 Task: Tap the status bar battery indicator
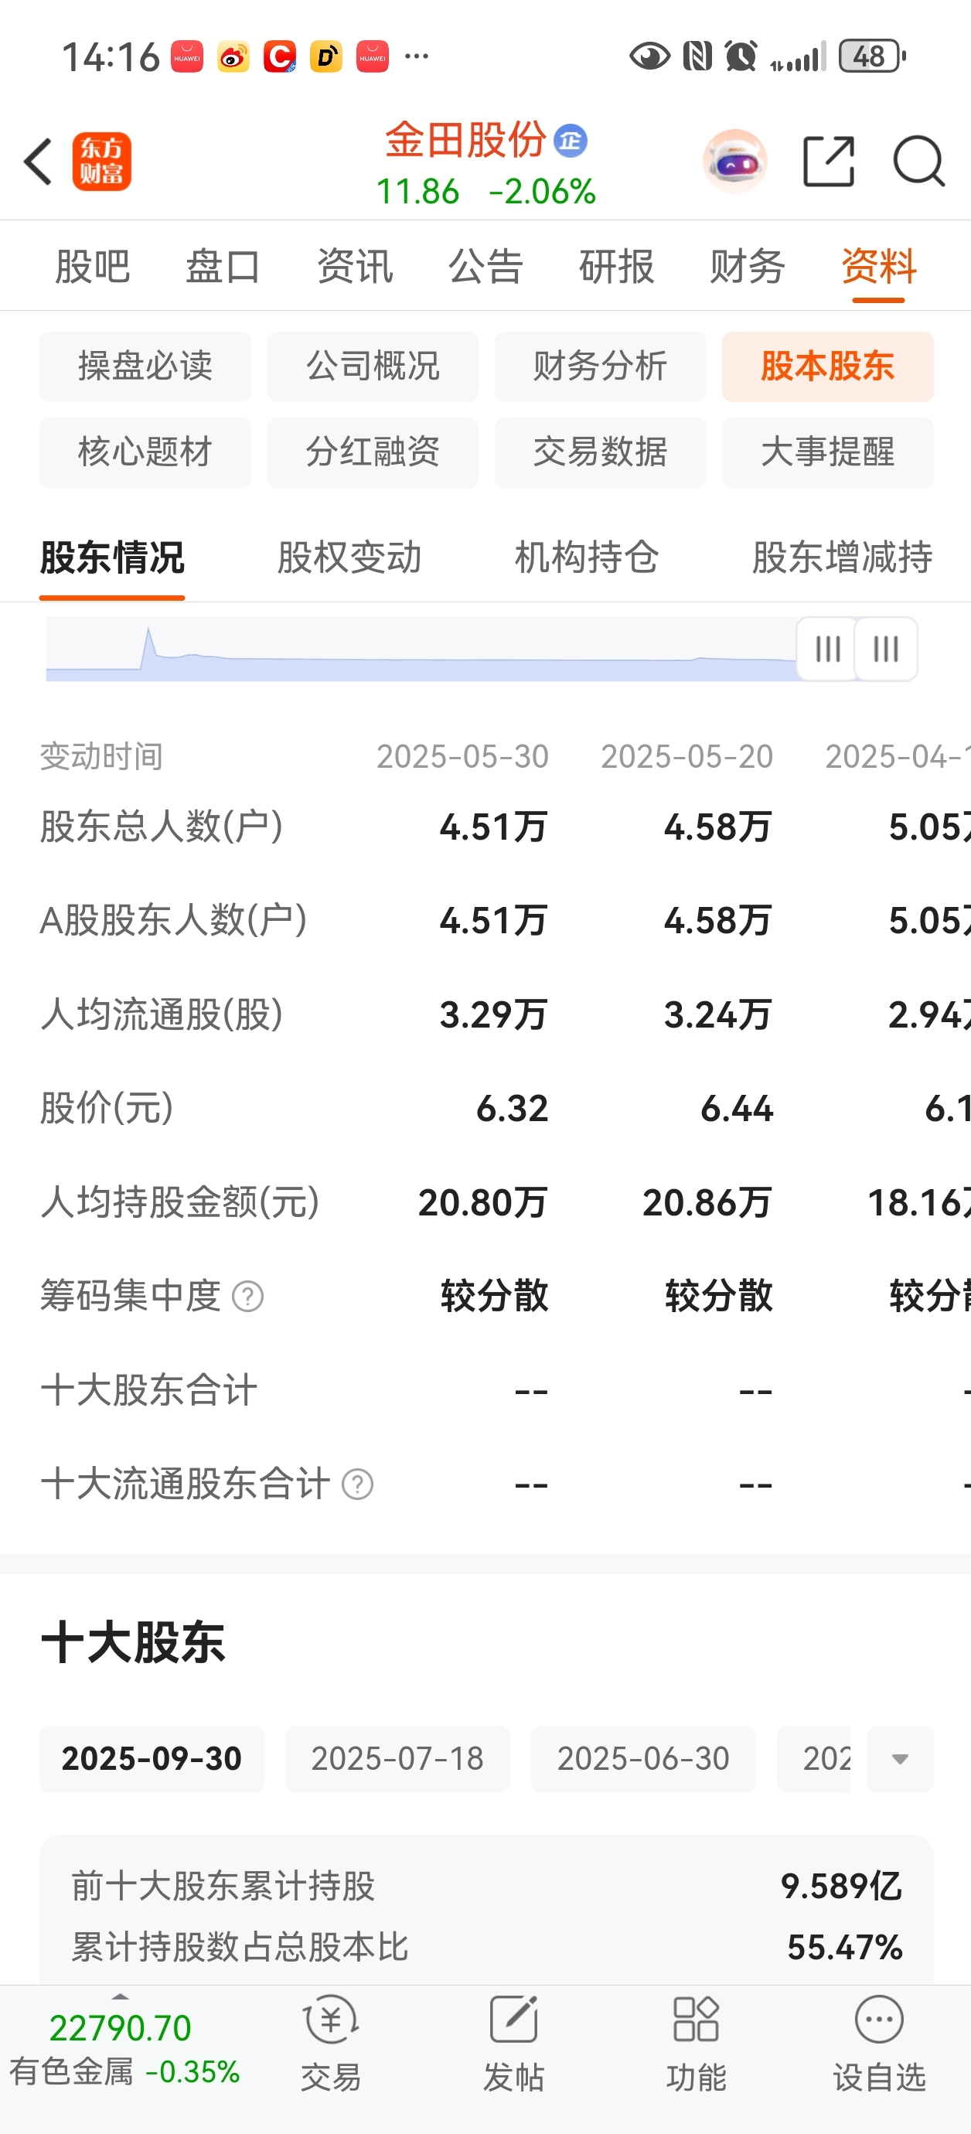871,56
